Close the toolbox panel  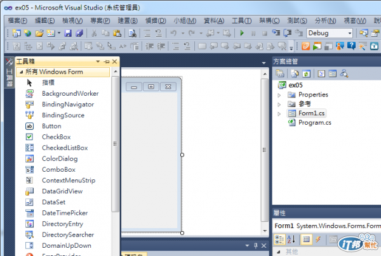115,61
